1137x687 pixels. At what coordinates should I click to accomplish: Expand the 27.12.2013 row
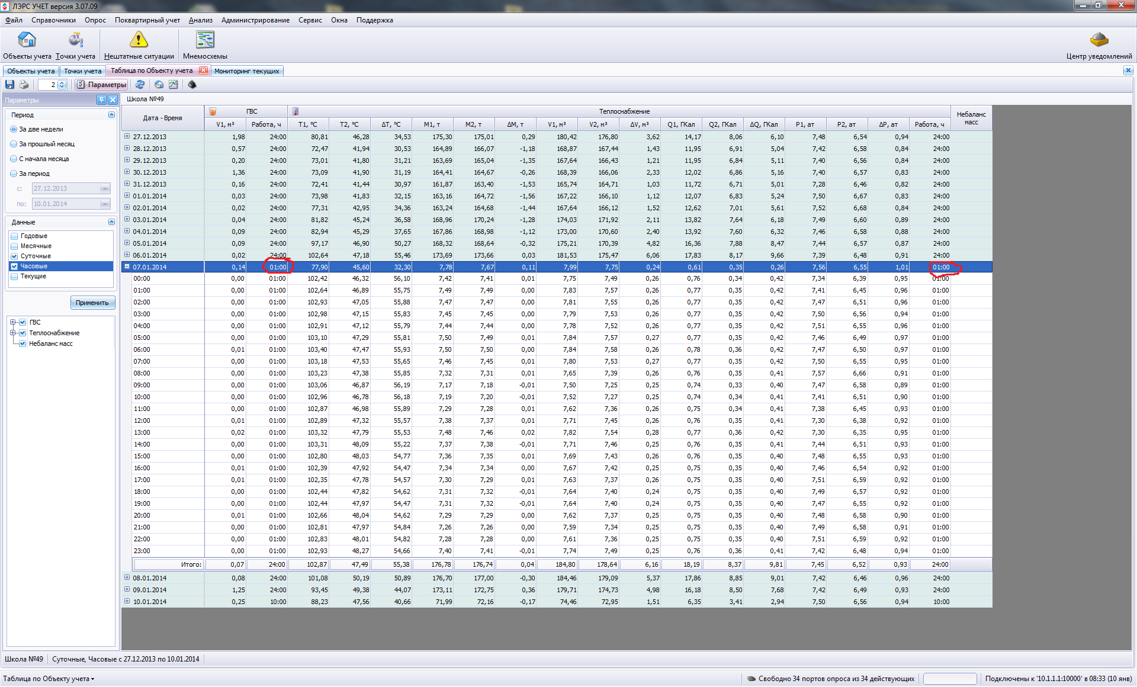point(127,136)
